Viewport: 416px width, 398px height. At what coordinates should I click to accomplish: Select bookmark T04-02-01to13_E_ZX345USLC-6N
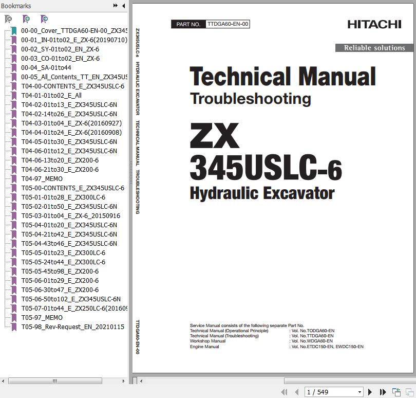pos(69,105)
